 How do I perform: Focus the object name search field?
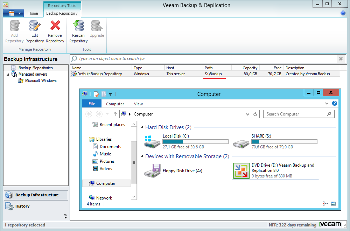(x=203, y=58)
